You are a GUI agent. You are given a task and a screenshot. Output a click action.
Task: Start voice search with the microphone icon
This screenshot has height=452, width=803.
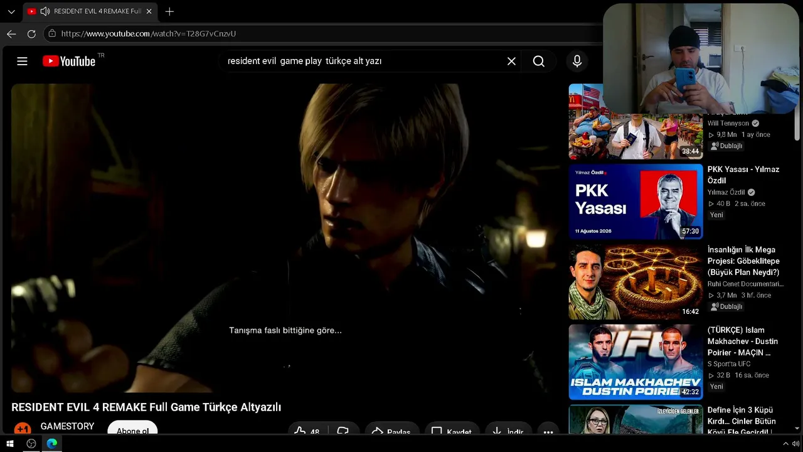(x=577, y=61)
